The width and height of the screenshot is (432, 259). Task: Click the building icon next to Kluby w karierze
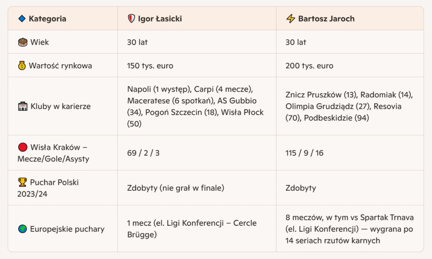tap(23, 106)
